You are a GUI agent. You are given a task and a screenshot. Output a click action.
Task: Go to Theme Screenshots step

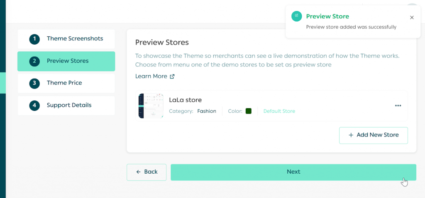(x=75, y=38)
